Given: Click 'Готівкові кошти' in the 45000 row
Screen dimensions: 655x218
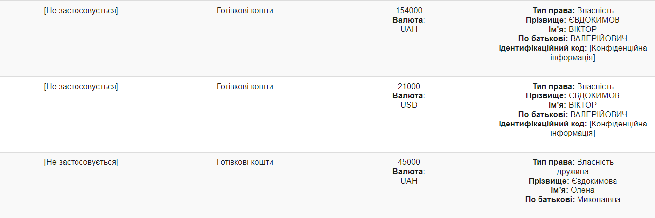Looking at the screenshot, I should click(245, 162).
